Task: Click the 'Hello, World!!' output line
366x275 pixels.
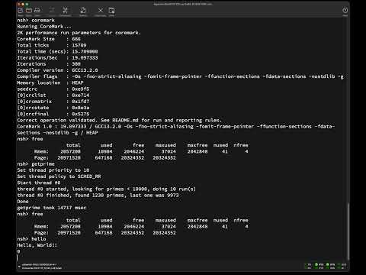Action: pyautogui.click(x=37, y=245)
